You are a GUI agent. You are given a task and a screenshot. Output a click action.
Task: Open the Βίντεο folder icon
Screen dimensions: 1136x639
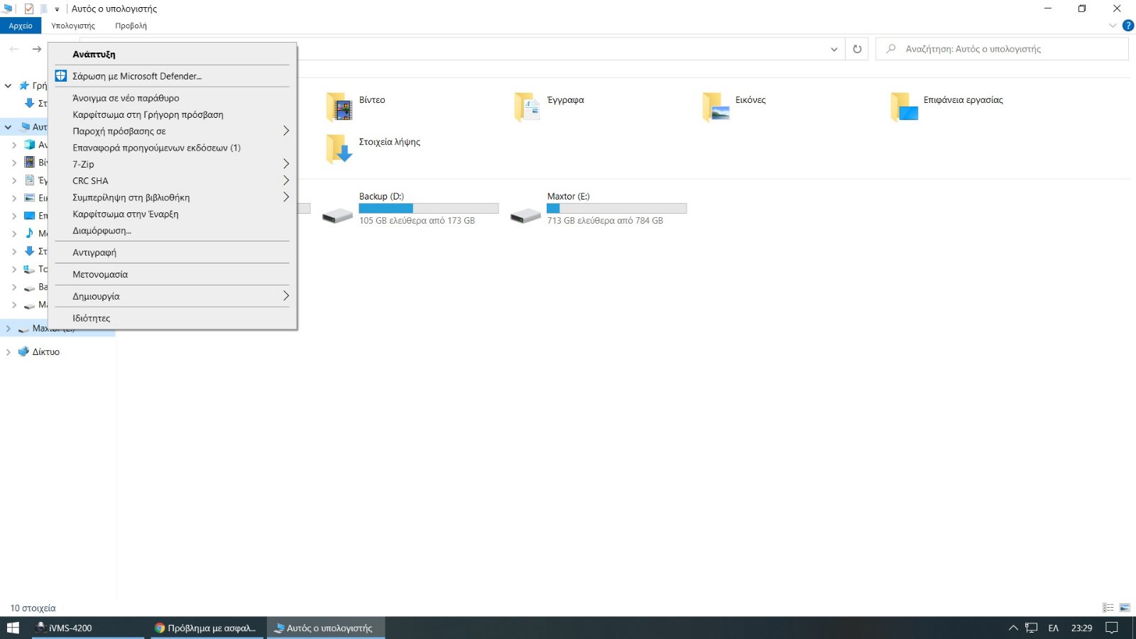(x=339, y=107)
